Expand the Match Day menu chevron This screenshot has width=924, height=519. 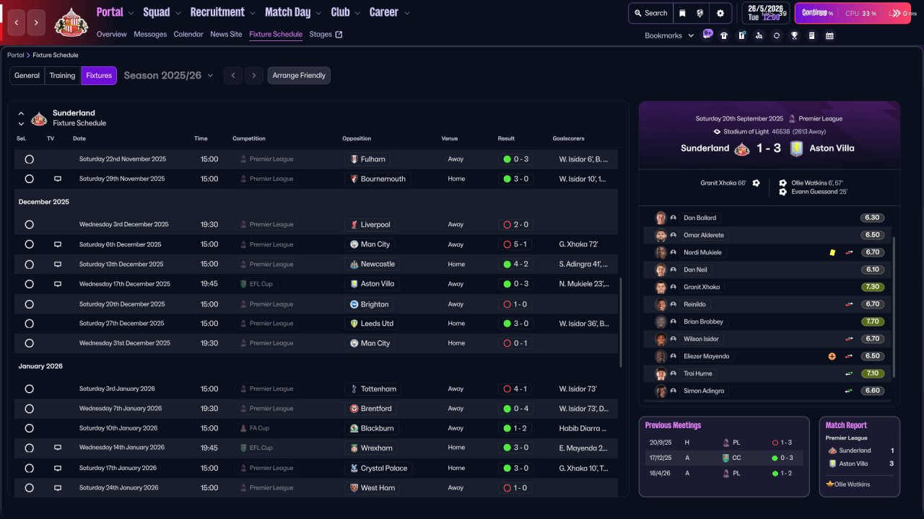tap(318, 13)
